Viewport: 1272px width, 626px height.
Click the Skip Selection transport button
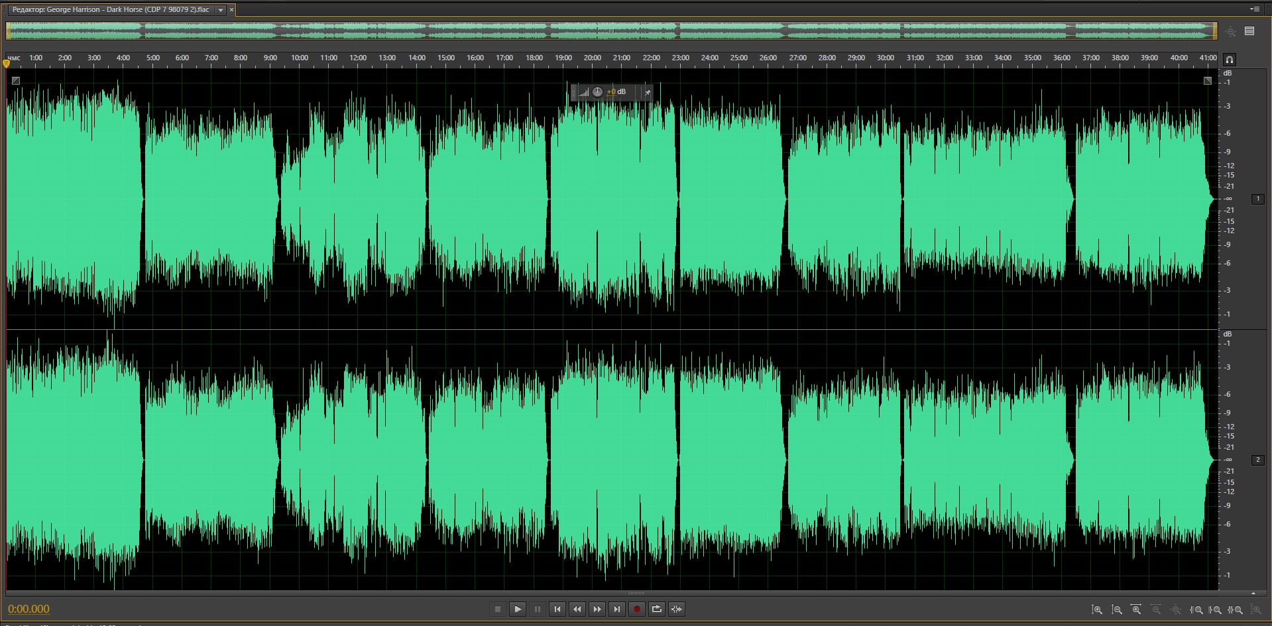[x=677, y=609]
